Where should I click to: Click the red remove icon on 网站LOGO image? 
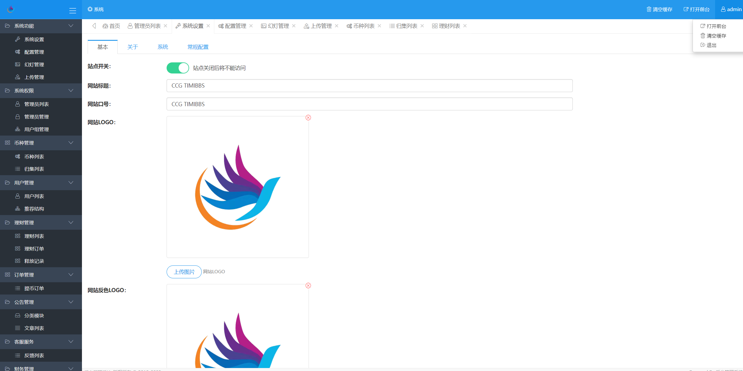pos(308,118)
